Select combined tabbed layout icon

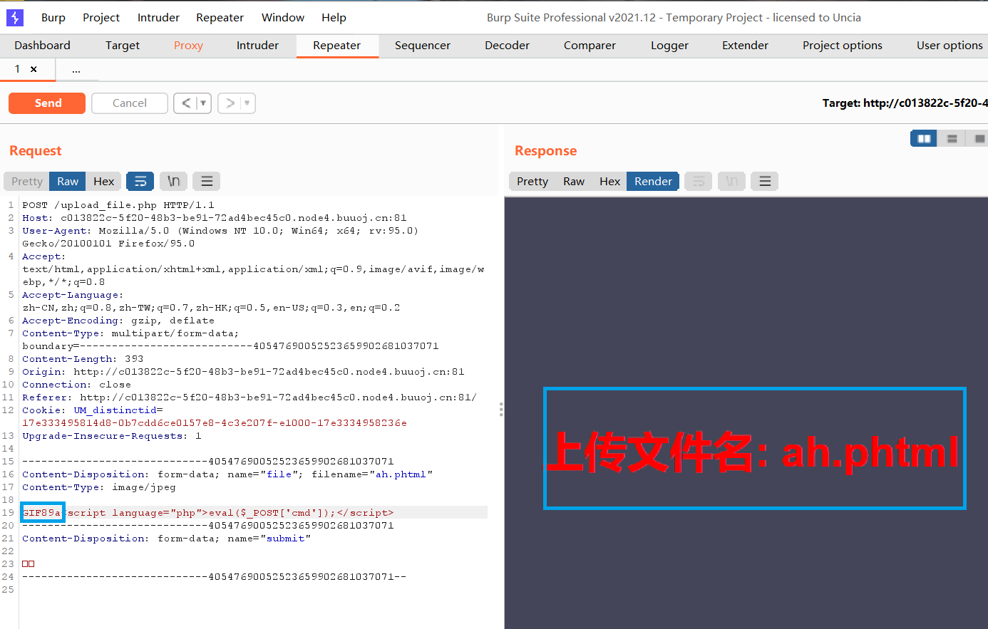click(979, 138)
